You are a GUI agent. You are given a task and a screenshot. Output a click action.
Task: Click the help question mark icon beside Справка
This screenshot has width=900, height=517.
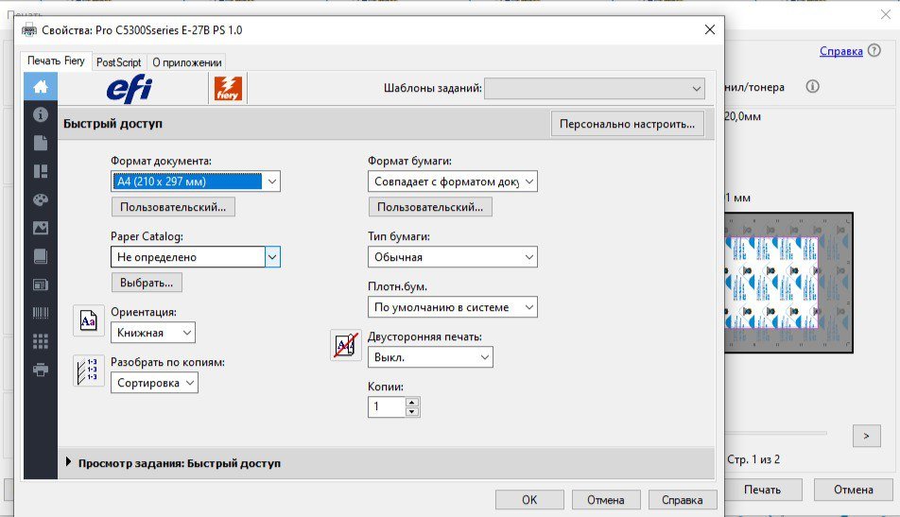[x=874, y=50]
